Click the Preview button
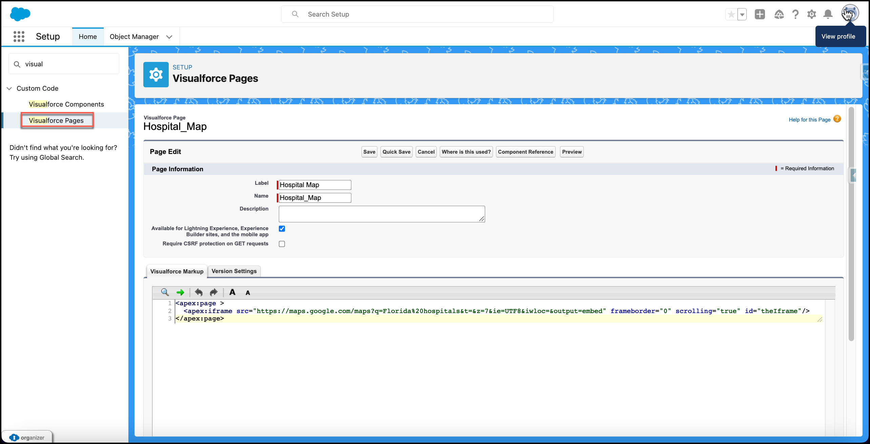Viewport: 870px width, 444px height. (x=572, y=152)
